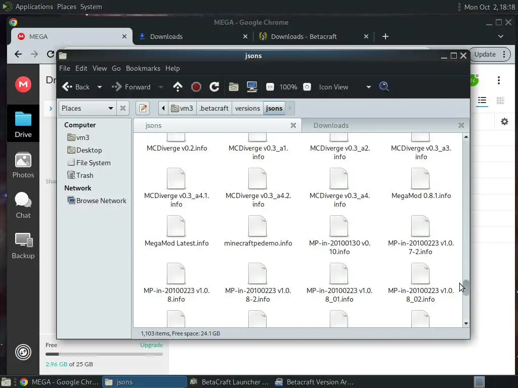Viewport: 518px width, 388px height.
Task: Select minecraftpedemo.info file icon
Action: point(257,226)
